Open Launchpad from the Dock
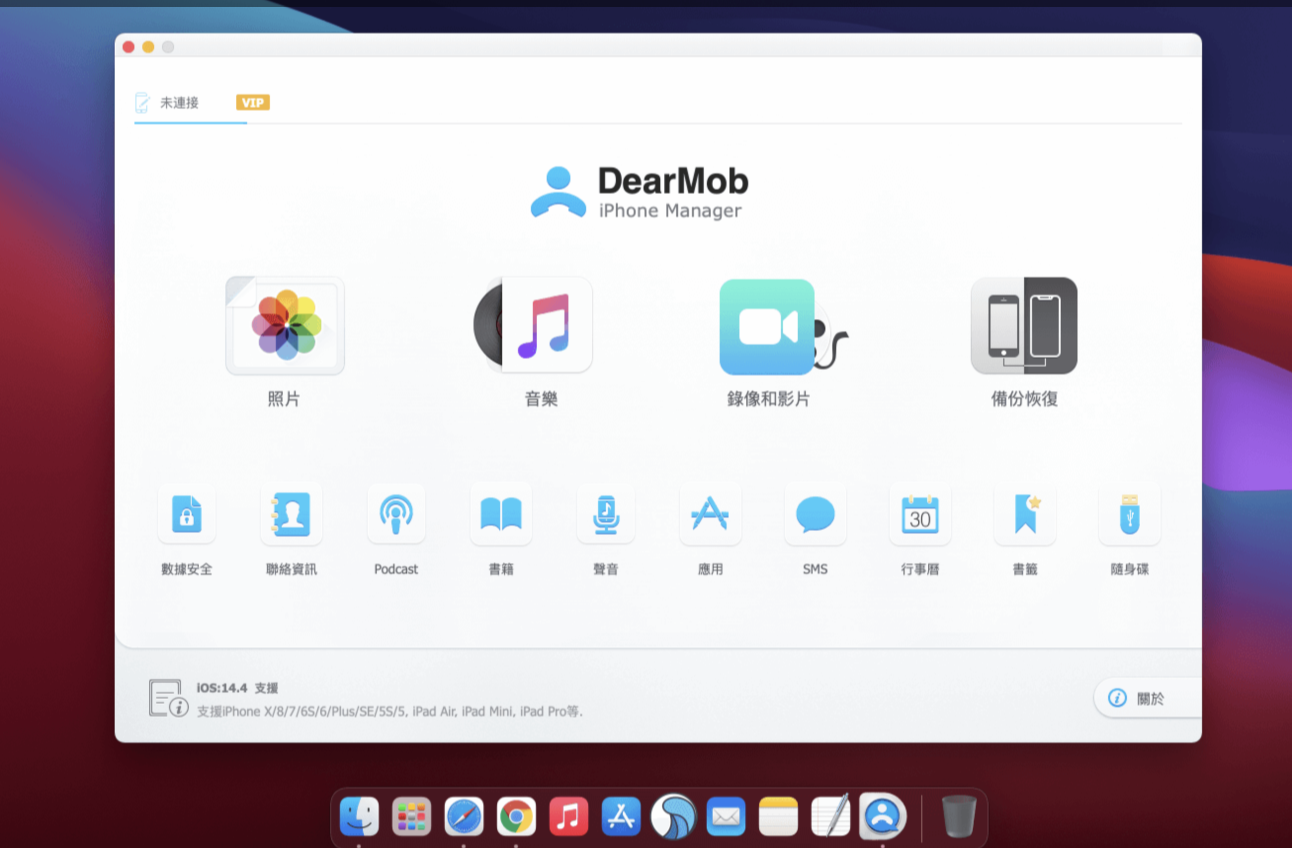 tap(412, 816)
